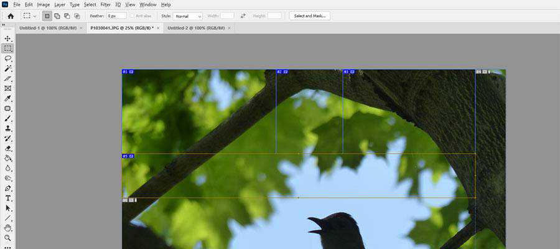The width and height of the screenshot is (560, 249).
Task: Click the Feather input field
Action: point(116,16)
